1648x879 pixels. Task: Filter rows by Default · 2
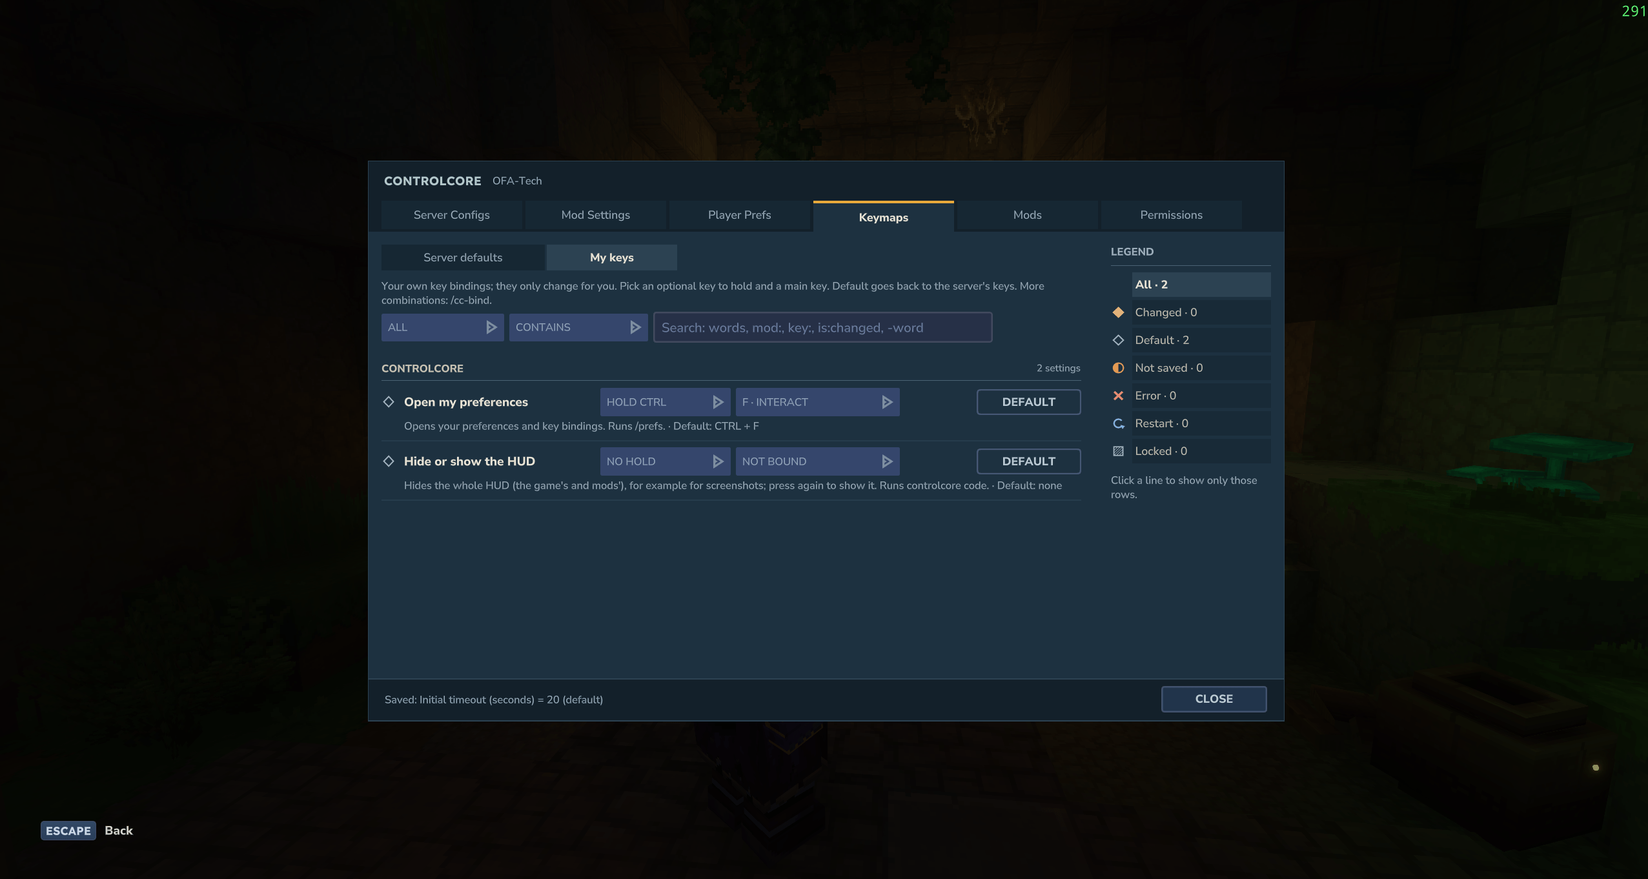1201,340
